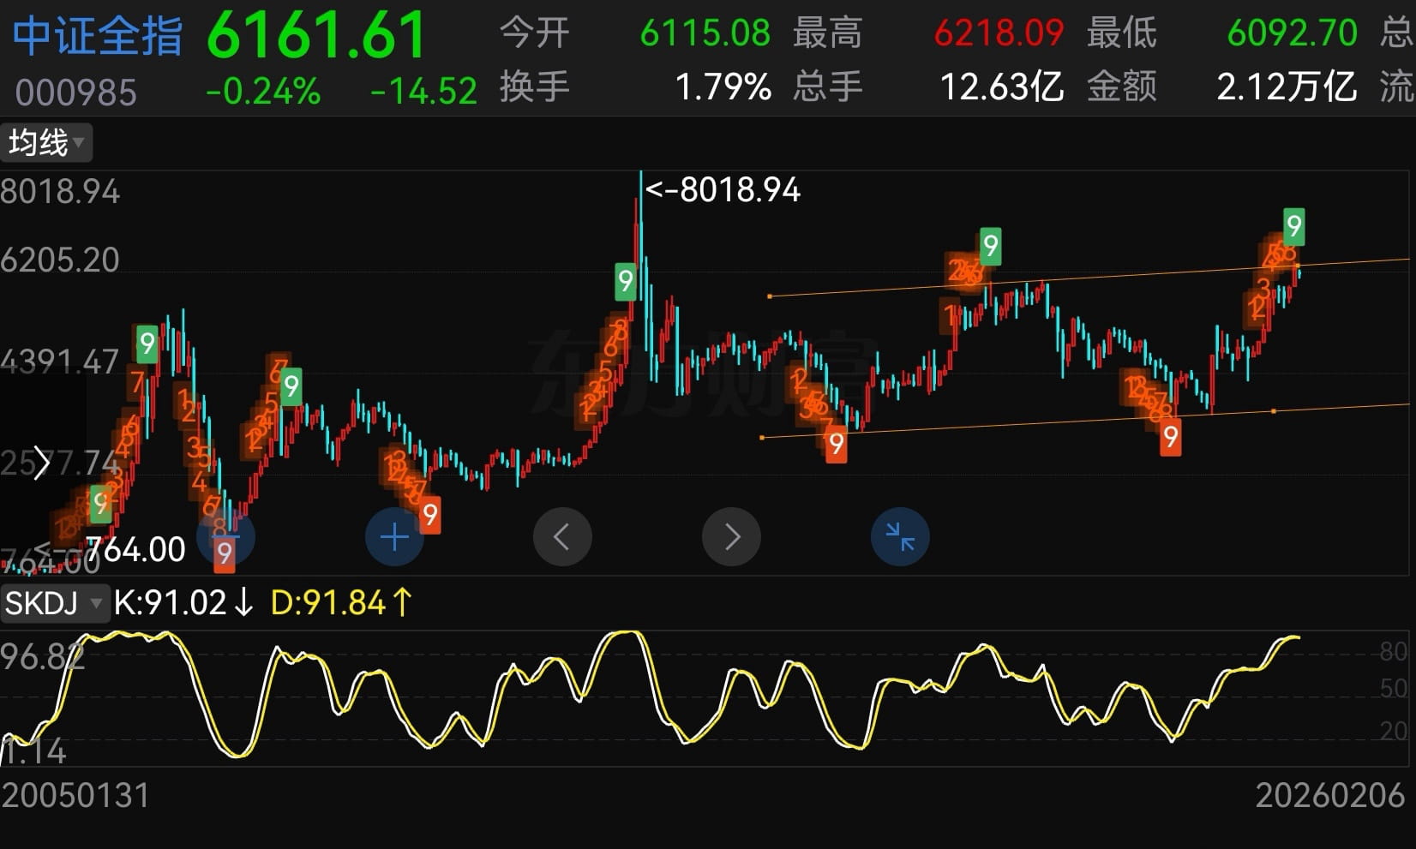Select the left arrow to pan chart backward
Image resolution: width=1416 pixels, height=849 pixels.
pos(562,536)
